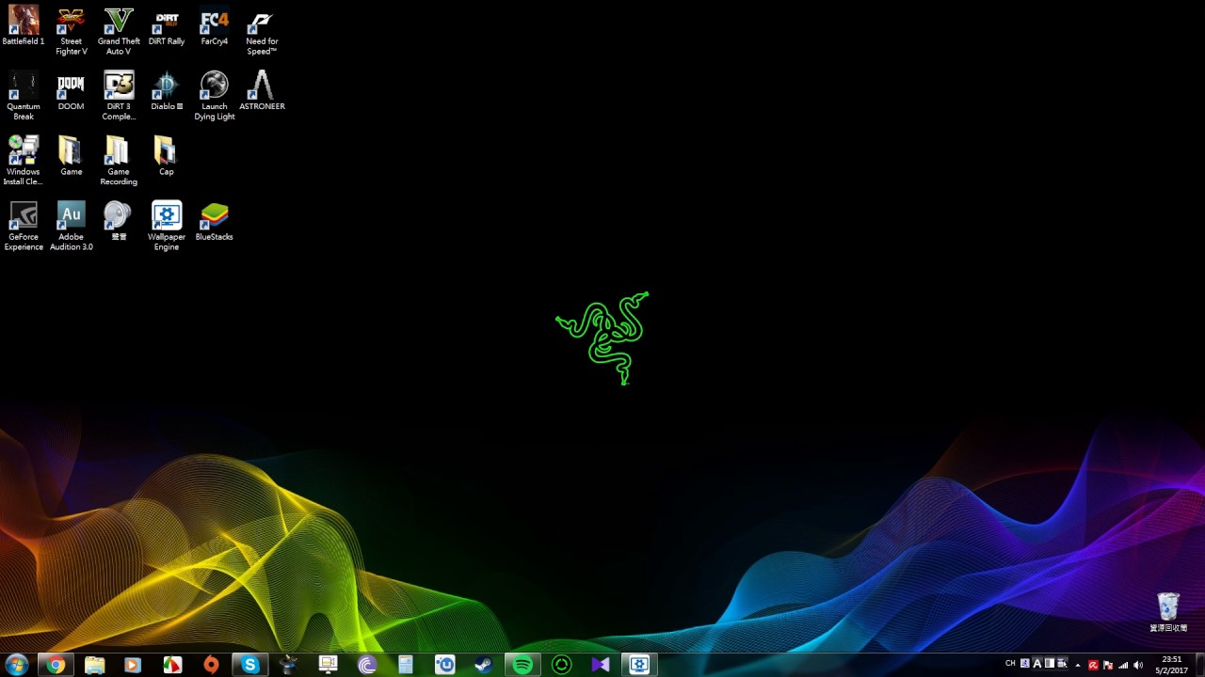
Task: Open Action Center flag tray icon
Action: point(1108,665)
